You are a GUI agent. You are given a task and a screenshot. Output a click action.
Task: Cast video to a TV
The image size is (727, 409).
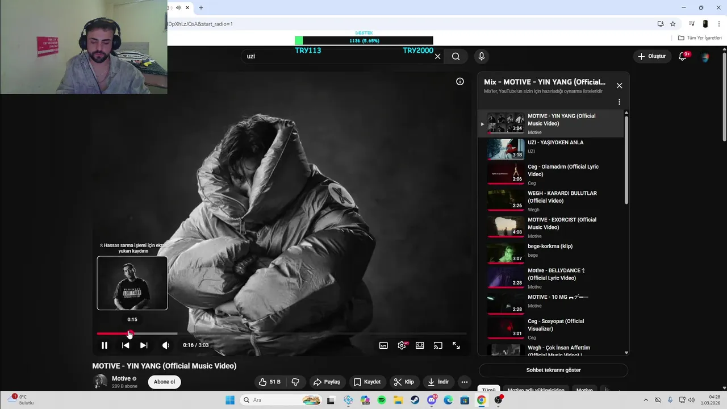pyautogui.click(x=438, y=345)
